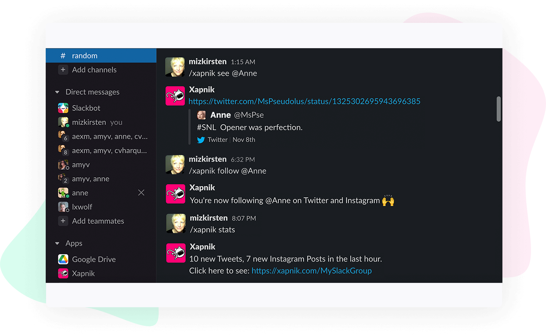The height and width of the screenshot is (335, 546).
Task: Open the Xapnik app in sidebar
Action: pos(83,274)
